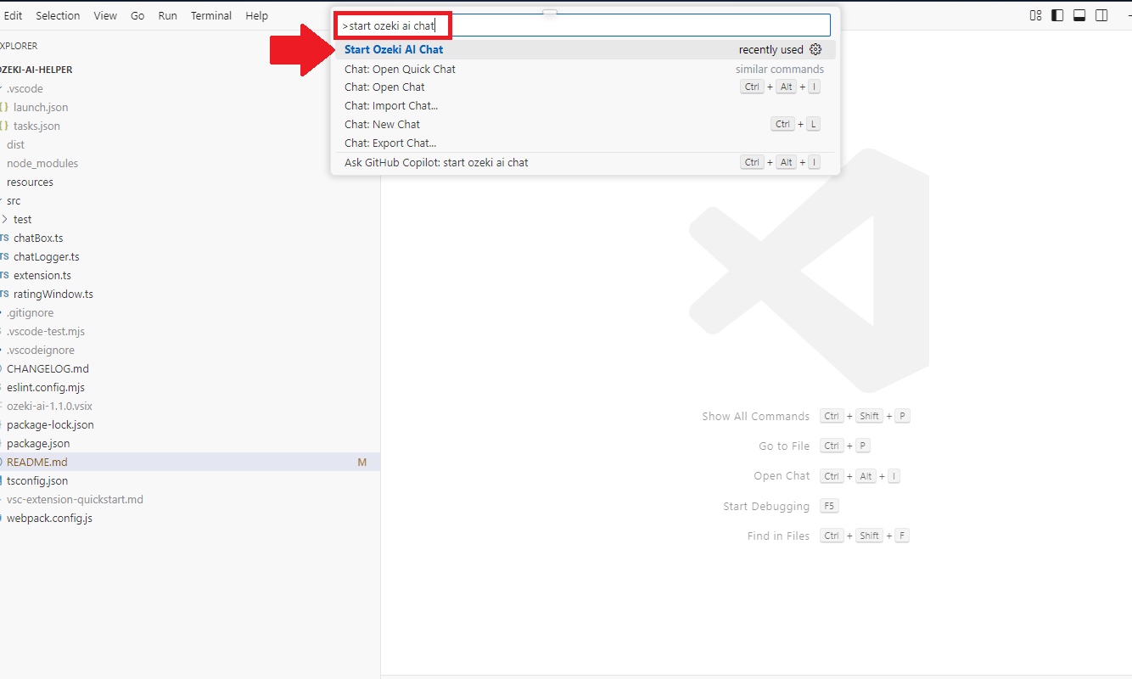1132x679 pixels.
Task: Open .vscode-test.mjs file
Action: (190, 331)
